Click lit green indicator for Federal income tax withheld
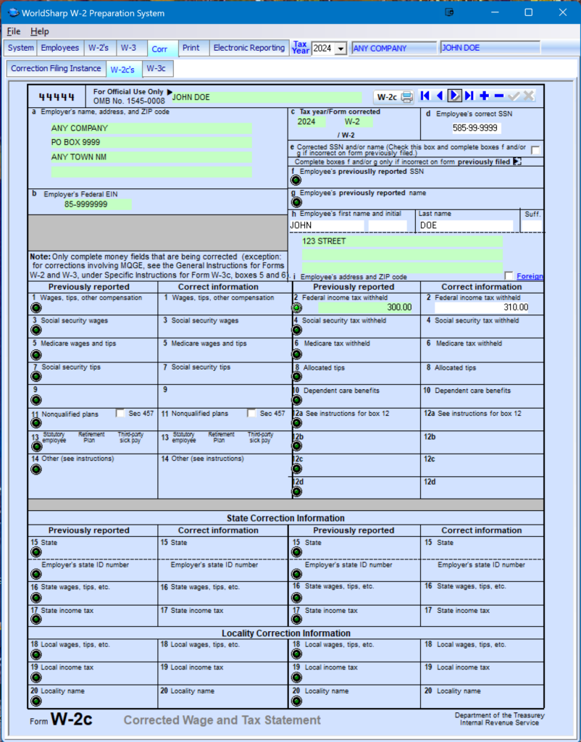 tap(296, 307)
